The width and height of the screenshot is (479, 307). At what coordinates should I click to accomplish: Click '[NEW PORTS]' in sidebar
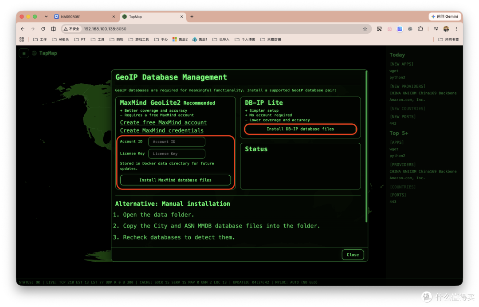[402, 117]
